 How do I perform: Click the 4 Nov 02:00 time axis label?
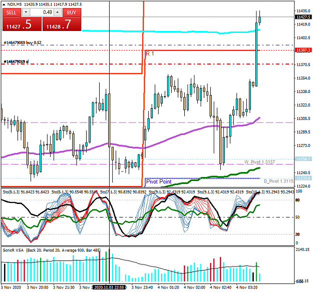click(194, 287)
